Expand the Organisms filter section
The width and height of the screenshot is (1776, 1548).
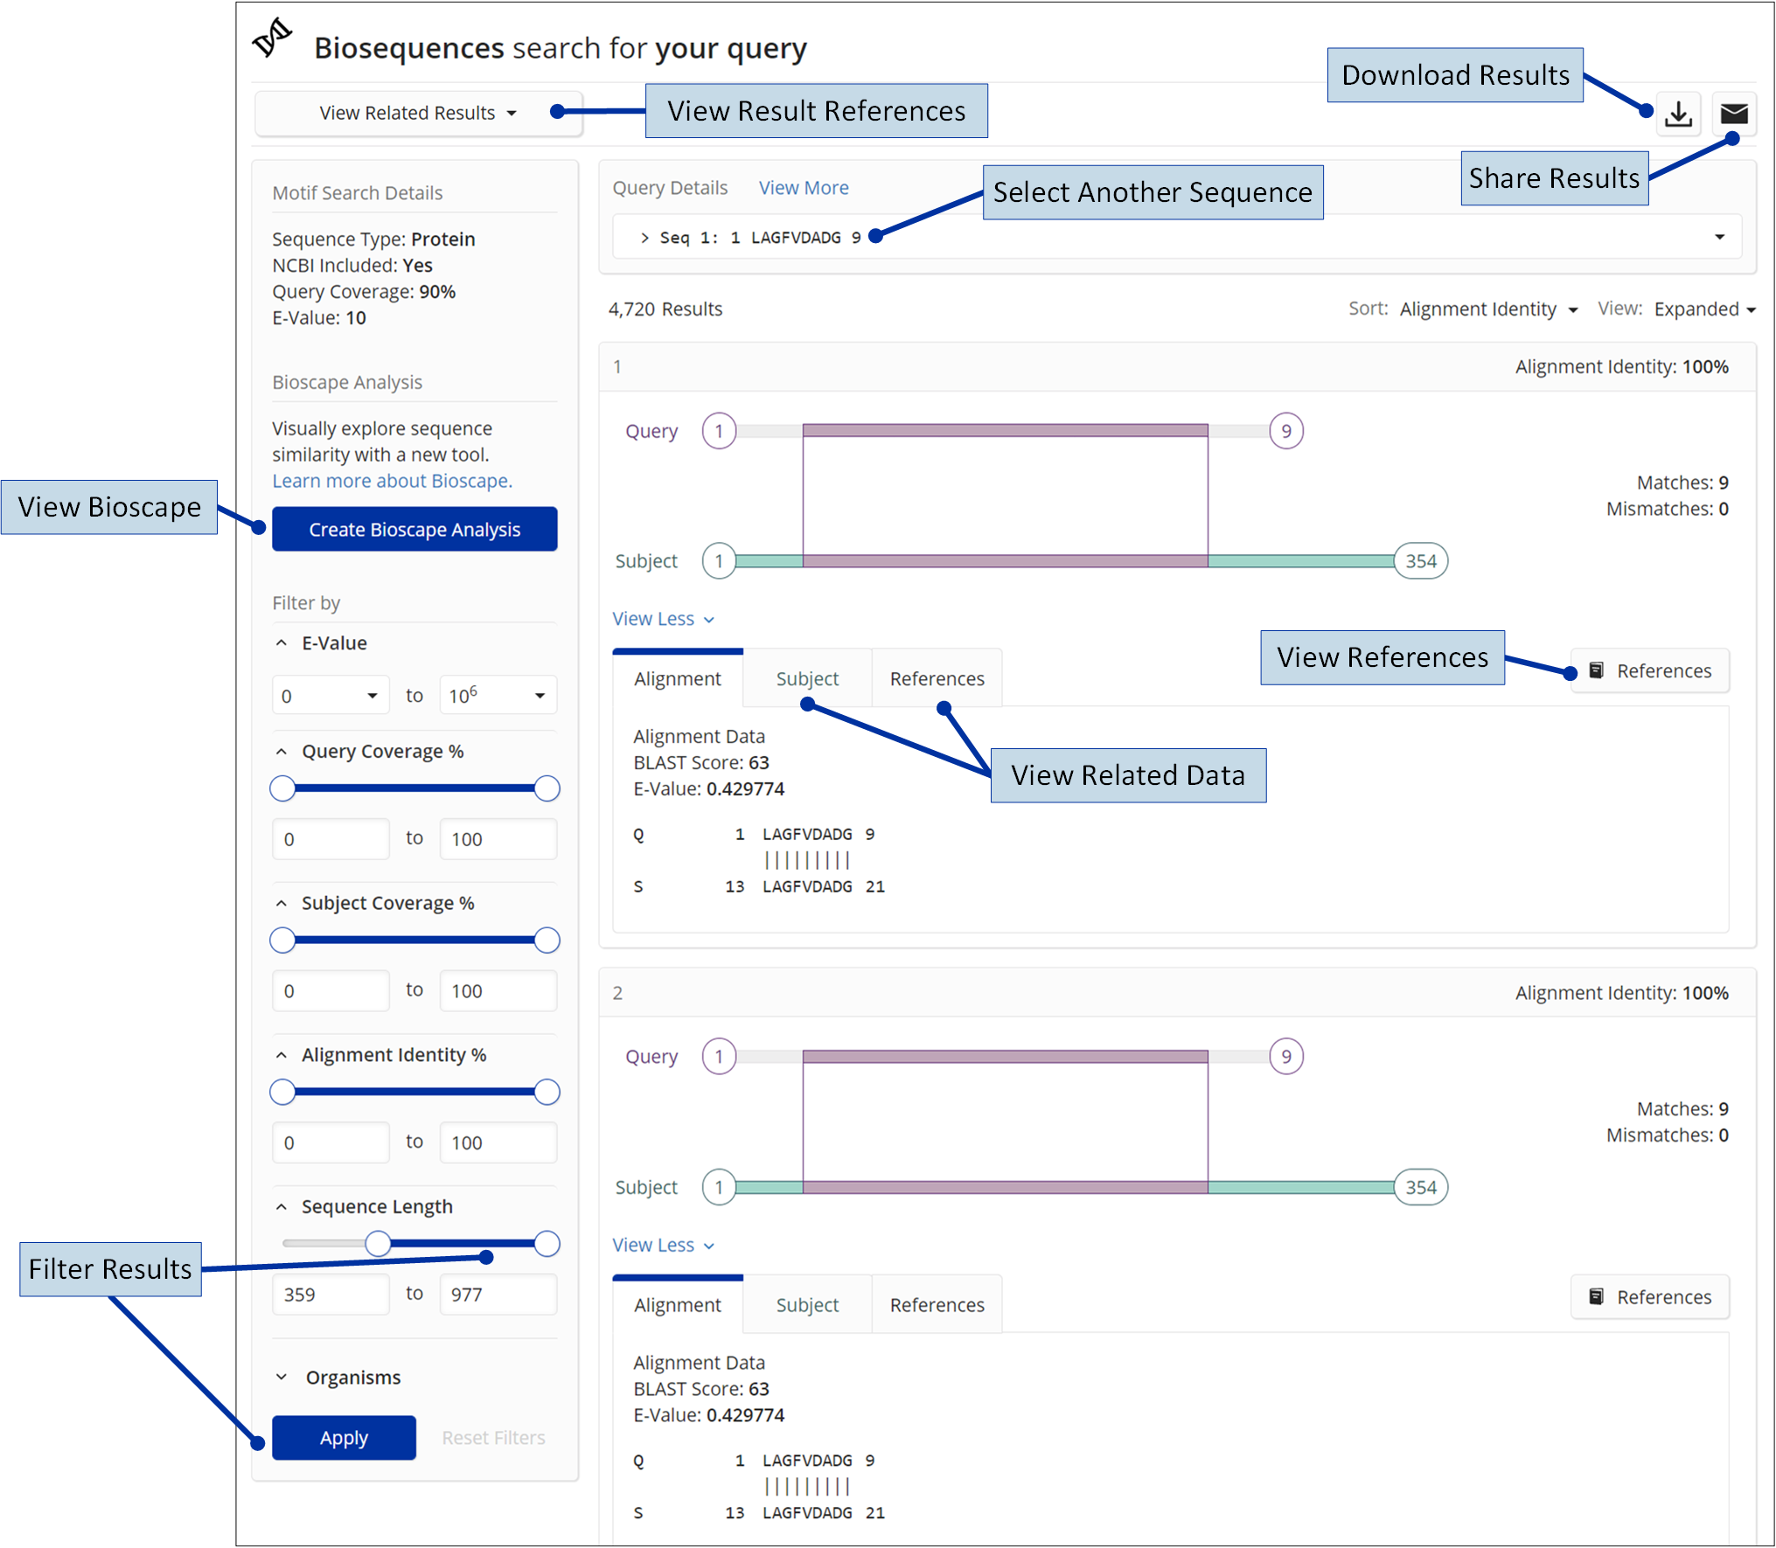[x=282, y=1378]
